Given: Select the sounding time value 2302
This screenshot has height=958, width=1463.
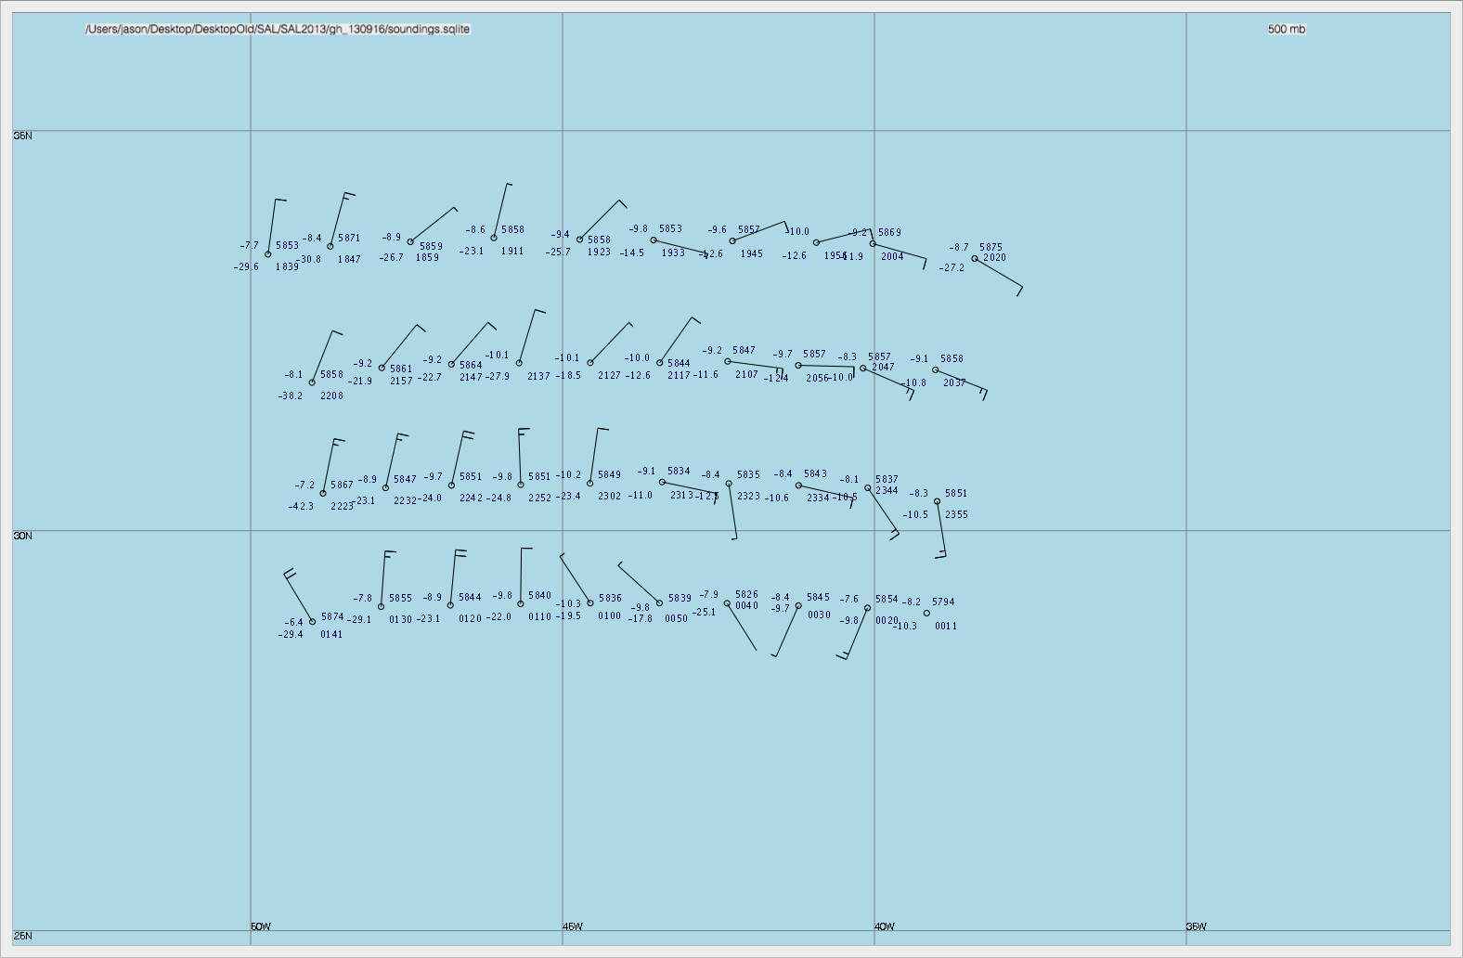Looking at the screenshot, I should (x=609, y=497).
